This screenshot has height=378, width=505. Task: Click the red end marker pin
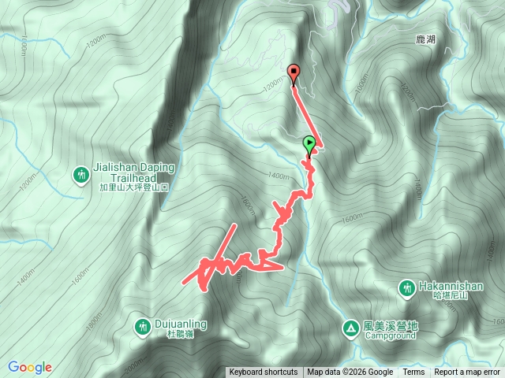click(x=294, y=73)
